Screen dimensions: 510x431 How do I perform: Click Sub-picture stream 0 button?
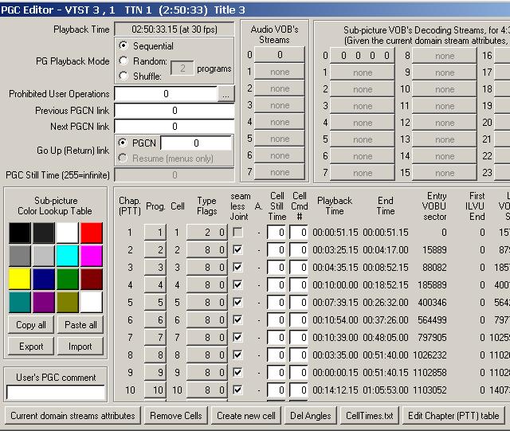[363, 56]
